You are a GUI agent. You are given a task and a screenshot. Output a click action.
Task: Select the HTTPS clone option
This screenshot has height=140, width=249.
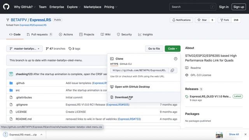coord(114,64)
